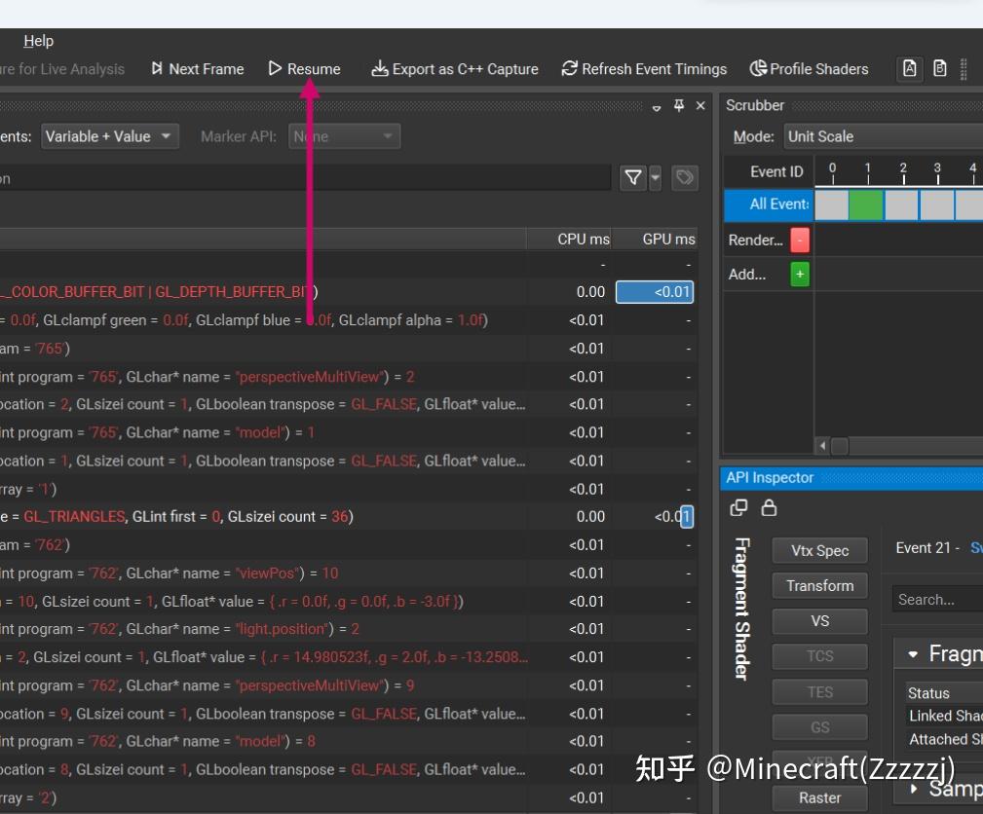
Task: Toggle layout A button in toolbar
Action: [x=909, y=69]
